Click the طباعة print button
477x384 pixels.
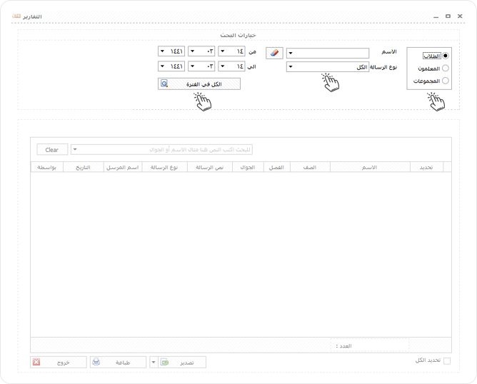click(x=118, y=362)
